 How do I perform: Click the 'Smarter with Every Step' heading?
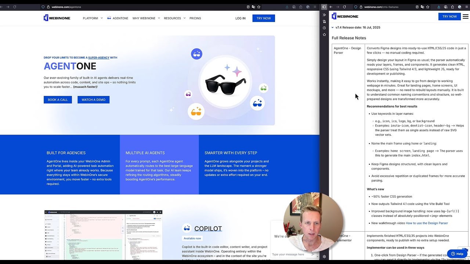click(x=231, y=153)
